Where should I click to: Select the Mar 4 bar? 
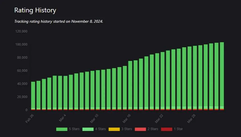(x=66, y=93)
